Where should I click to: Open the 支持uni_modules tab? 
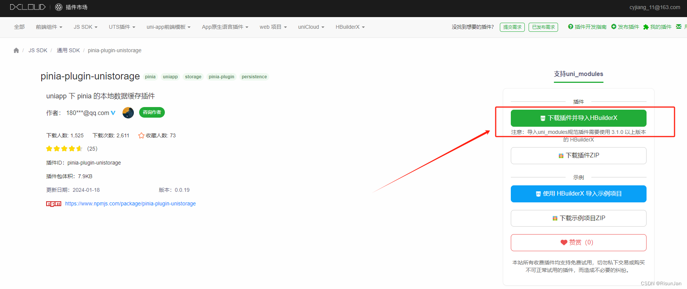(x=578, y=74)
